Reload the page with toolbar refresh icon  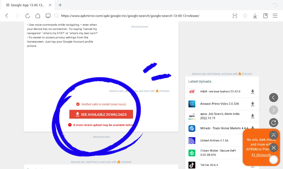[x=27, y=16]
